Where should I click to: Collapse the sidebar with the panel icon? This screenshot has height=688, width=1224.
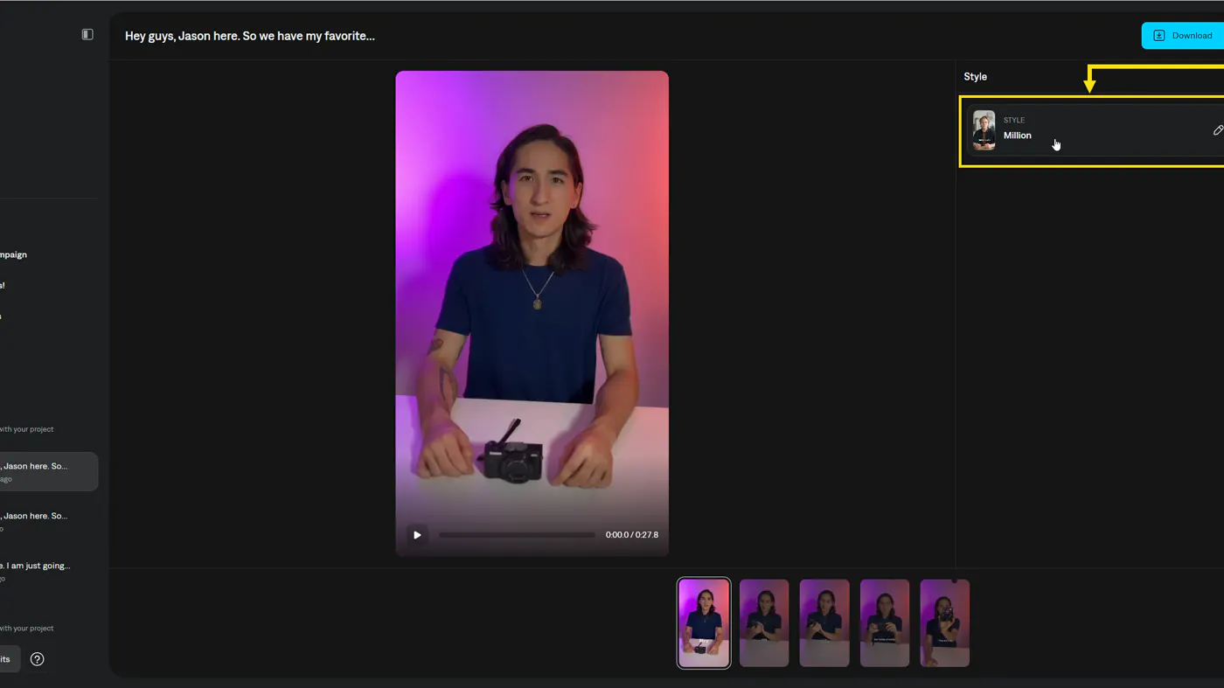[87, 34]
